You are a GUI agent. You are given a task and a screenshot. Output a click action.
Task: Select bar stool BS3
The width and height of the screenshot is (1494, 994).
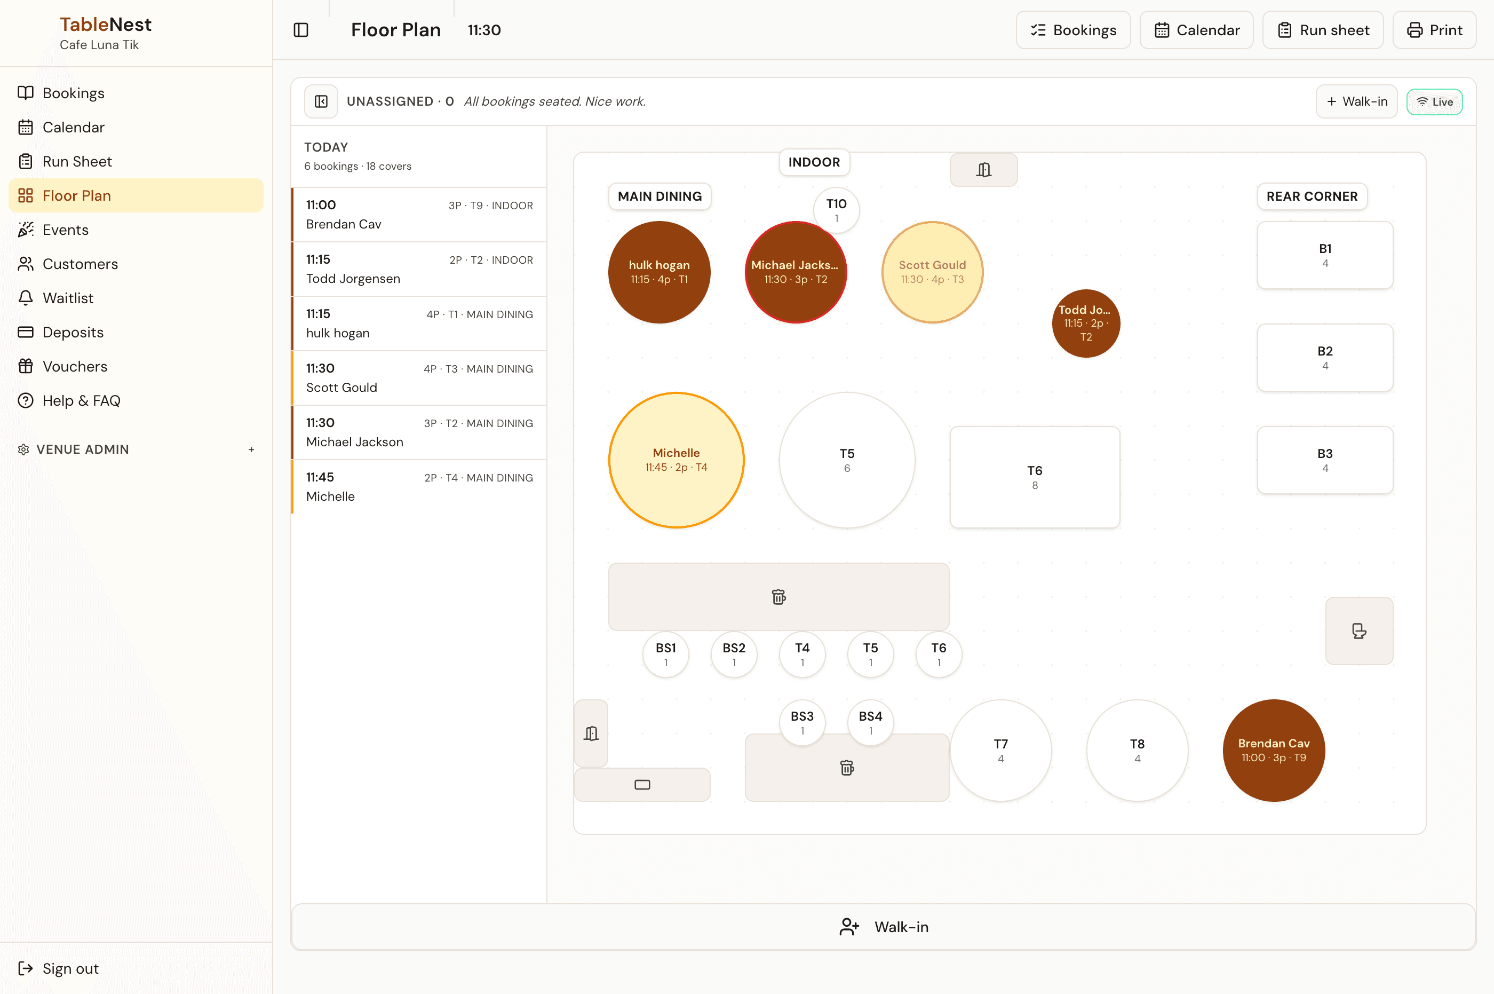[x=802, y=723]
